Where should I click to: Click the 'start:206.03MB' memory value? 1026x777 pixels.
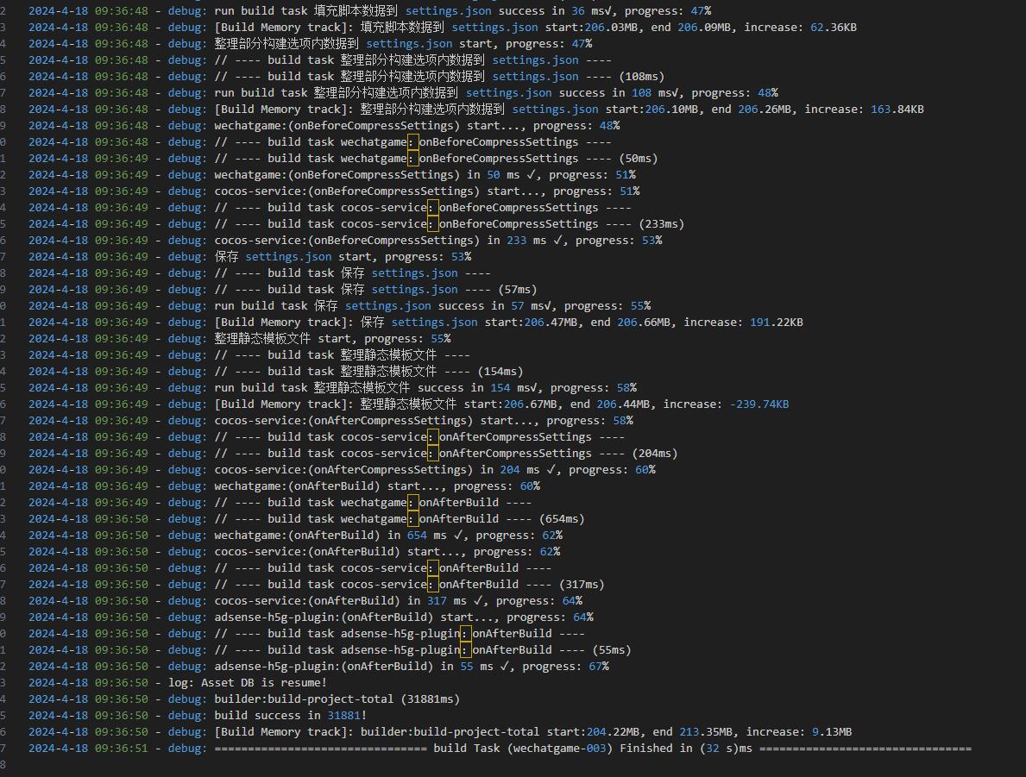[x=594, y=28]
